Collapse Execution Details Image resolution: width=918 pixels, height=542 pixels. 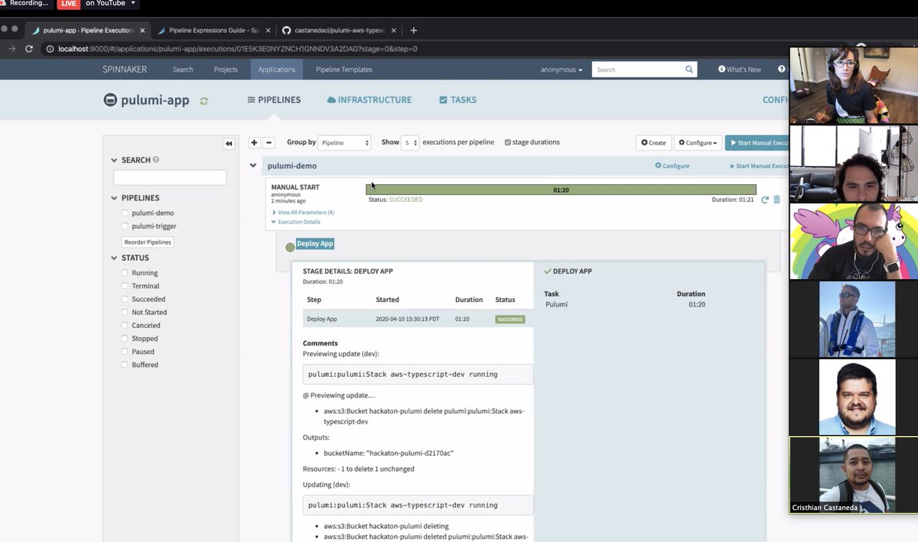tap(296, 222)
